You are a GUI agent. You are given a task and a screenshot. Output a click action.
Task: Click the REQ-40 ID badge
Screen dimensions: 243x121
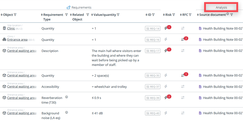[152, 113]
